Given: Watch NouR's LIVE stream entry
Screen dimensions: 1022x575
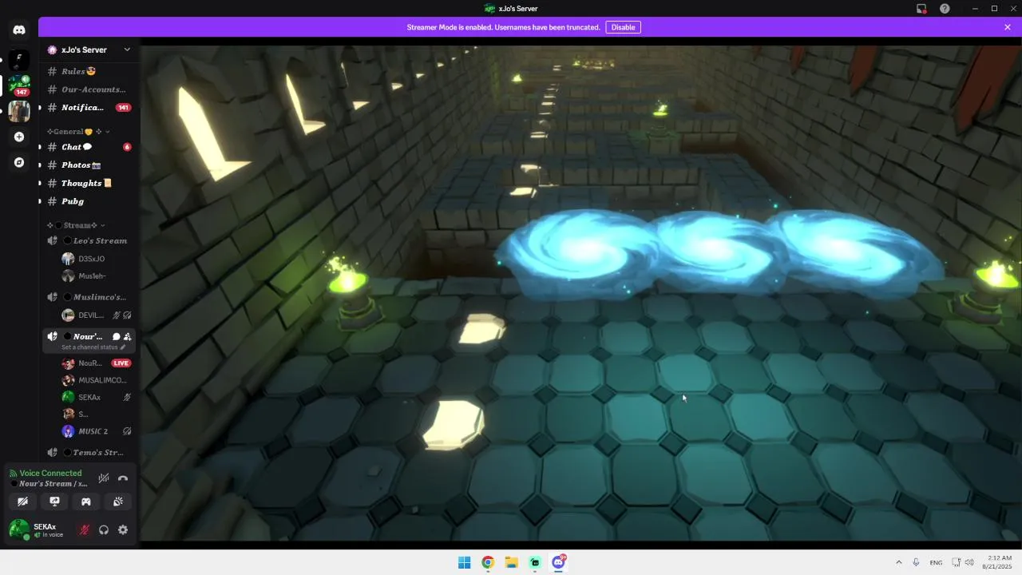Looking at the screenshot, I should coord(97,363).
